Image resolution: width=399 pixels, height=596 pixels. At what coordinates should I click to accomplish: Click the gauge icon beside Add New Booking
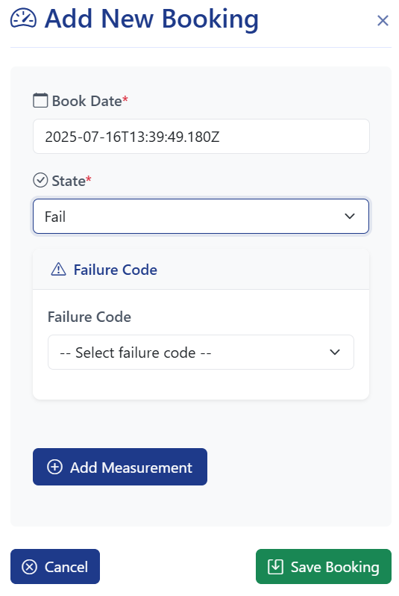point(24,19)
